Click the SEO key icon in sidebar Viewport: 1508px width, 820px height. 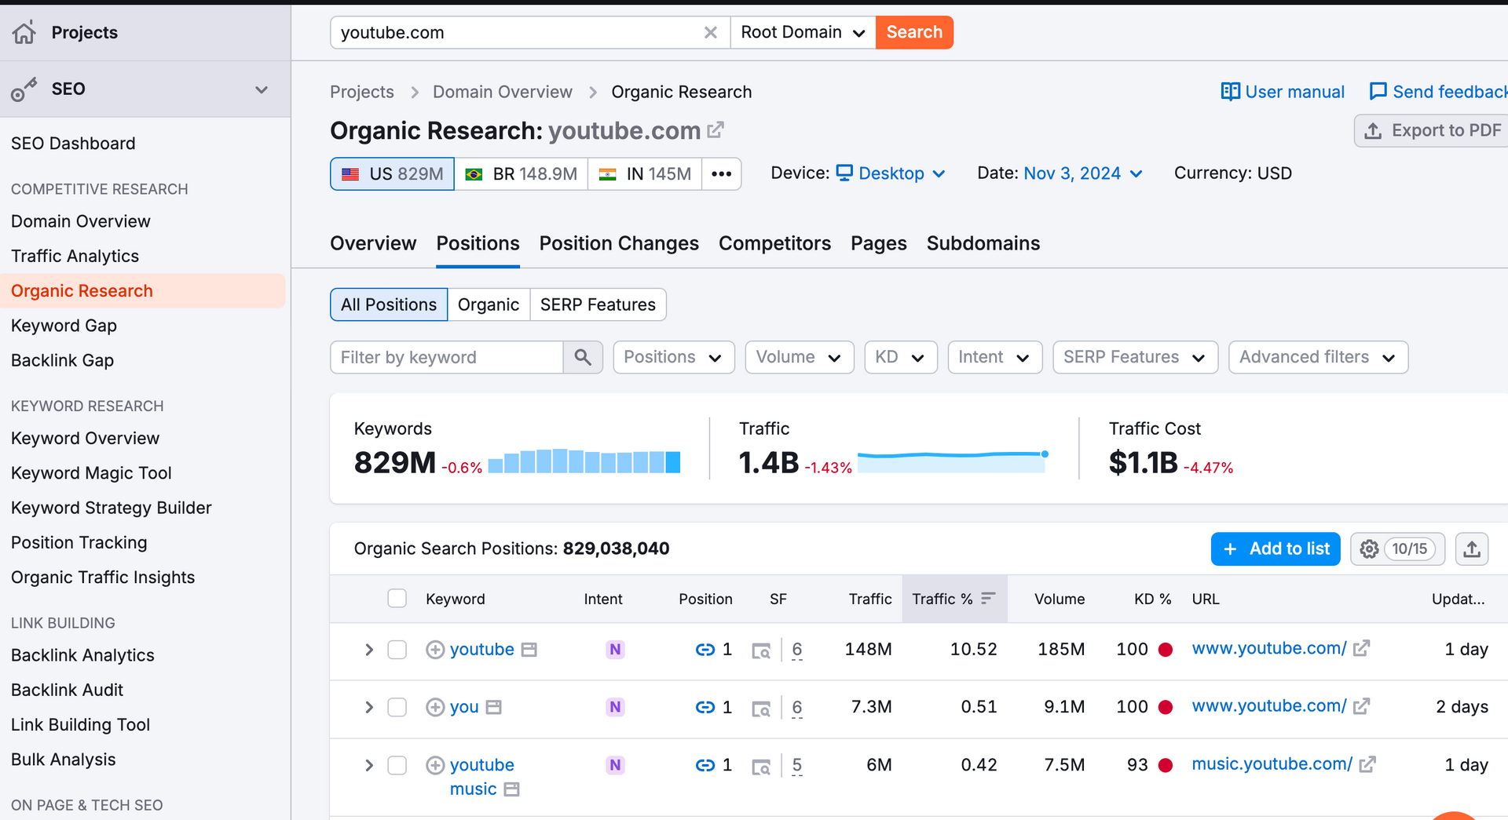click(x=24, y=89)
